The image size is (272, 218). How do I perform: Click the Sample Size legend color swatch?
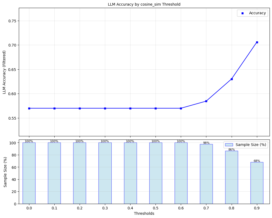pos(229,145)
